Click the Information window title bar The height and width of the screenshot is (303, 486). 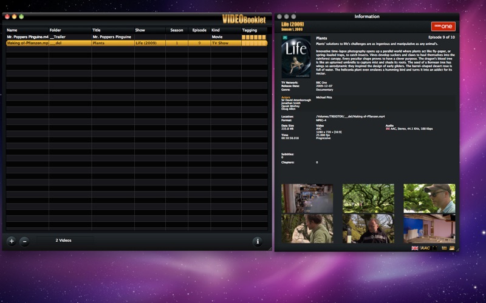click(367, 16)
